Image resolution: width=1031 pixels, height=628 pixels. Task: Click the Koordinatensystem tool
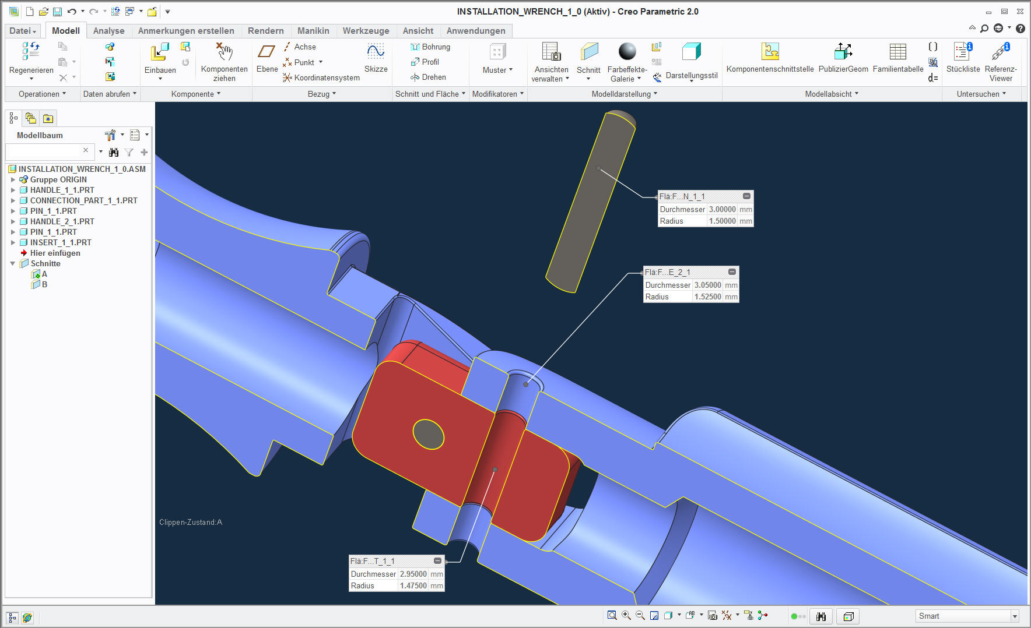(x=321, y=77)
